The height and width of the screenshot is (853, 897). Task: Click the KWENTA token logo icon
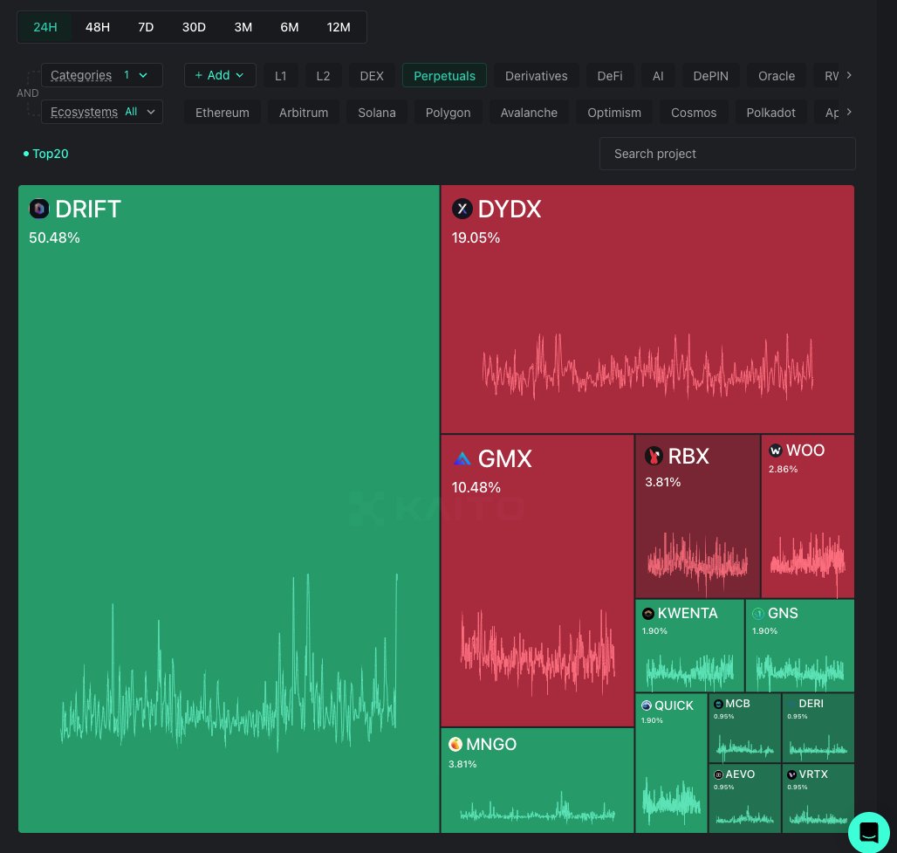[648, 613]
